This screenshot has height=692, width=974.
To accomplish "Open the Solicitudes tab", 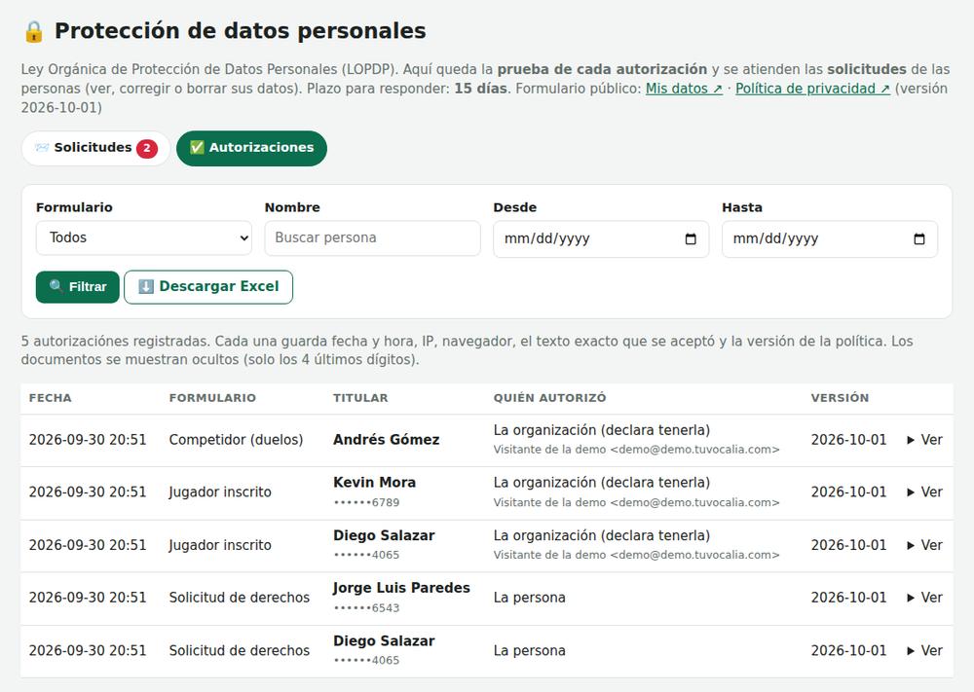I will pyautogui.click(x=95, y=148).
